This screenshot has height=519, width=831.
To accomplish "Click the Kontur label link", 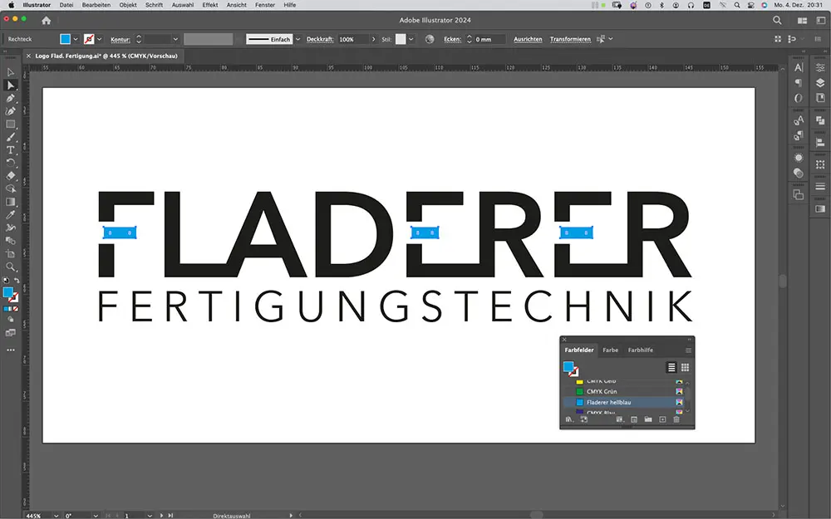I will (120, 39).
